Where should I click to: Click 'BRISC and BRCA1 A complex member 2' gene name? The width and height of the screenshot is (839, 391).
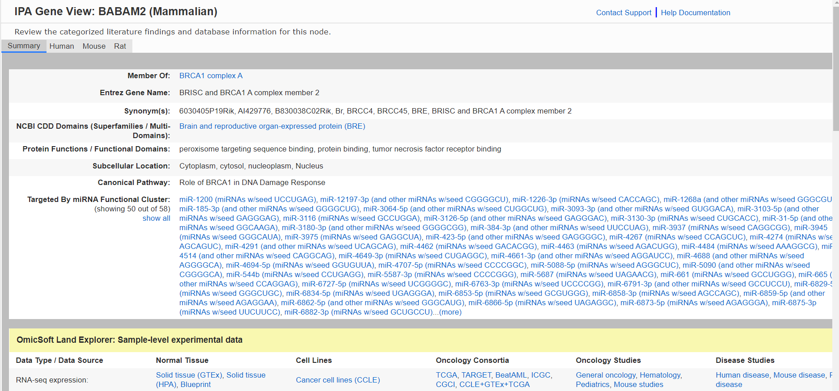[249, 92]
